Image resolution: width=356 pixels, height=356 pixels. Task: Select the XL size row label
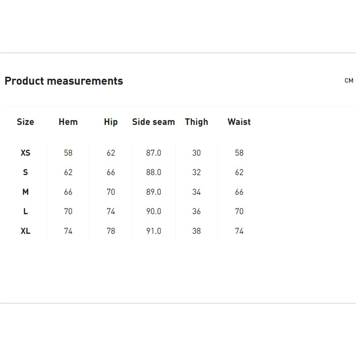click(25, 231)
